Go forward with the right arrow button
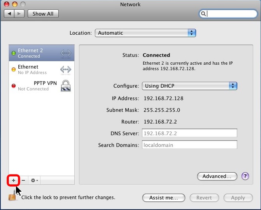The image size is (261, 210). (19, 14)
